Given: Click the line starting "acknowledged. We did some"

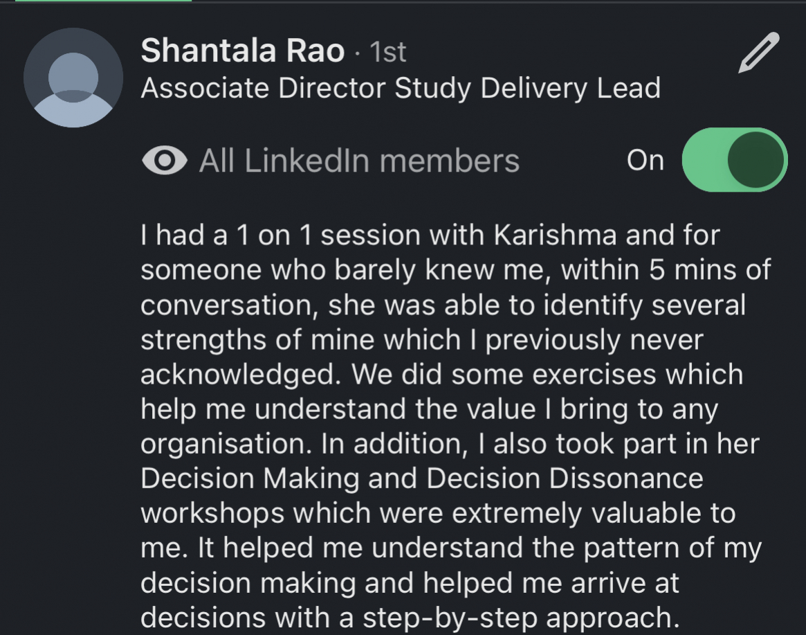Looking at the screenshot, I should pyautogui.click(x=441, y=375).
